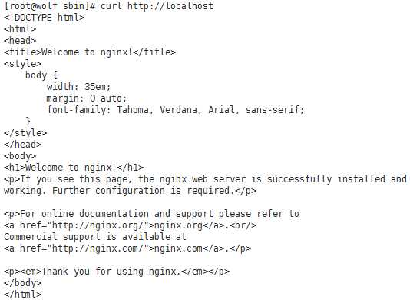Click the 'width: 35em;' CSS line
Image resolution: width=410 pixels, height=300 pixels.
79,87
